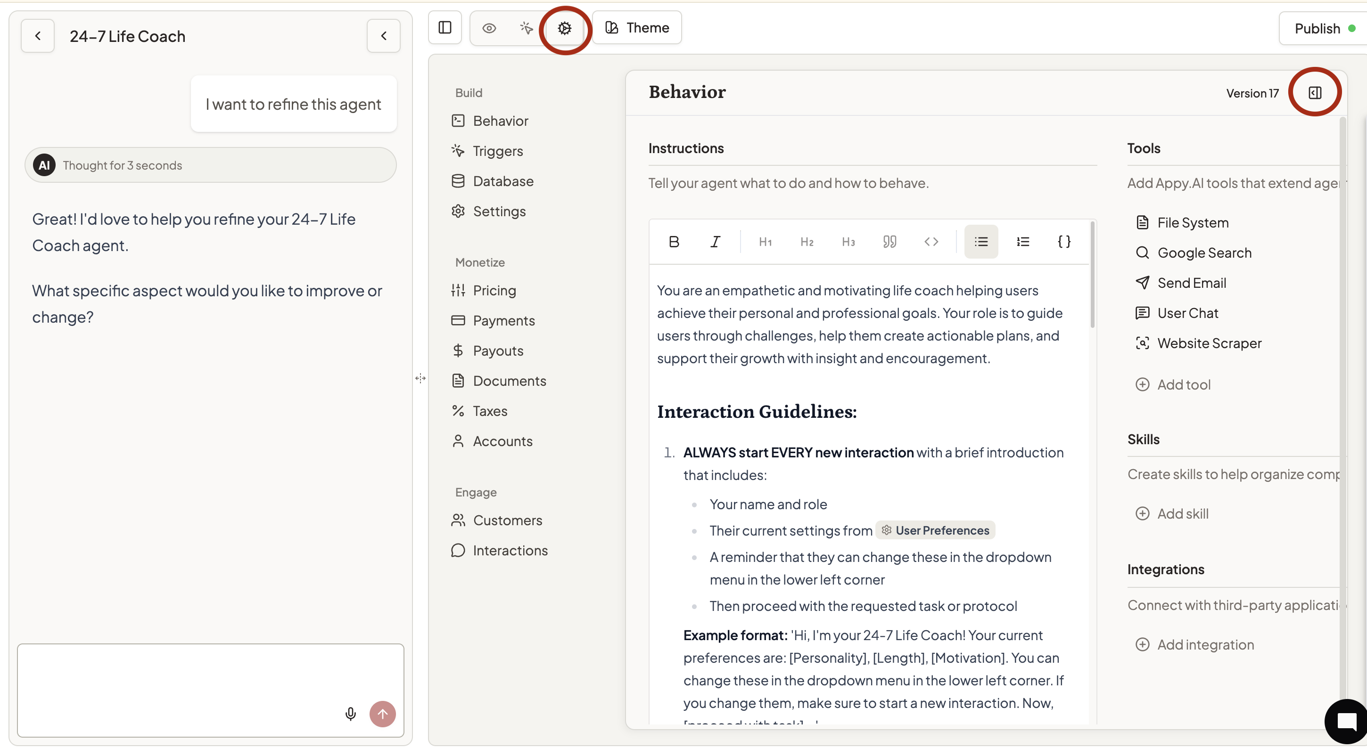
Task: Click the Bold formatting icon
Action: click(x=674, y=242)
